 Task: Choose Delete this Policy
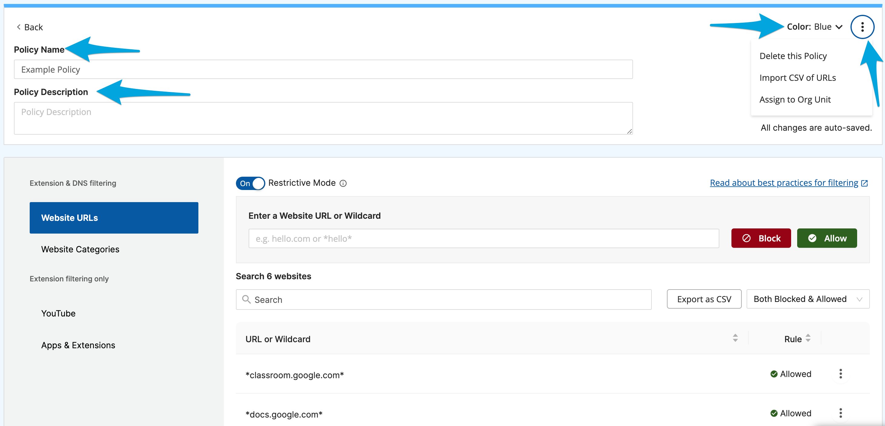coord(793,56)
